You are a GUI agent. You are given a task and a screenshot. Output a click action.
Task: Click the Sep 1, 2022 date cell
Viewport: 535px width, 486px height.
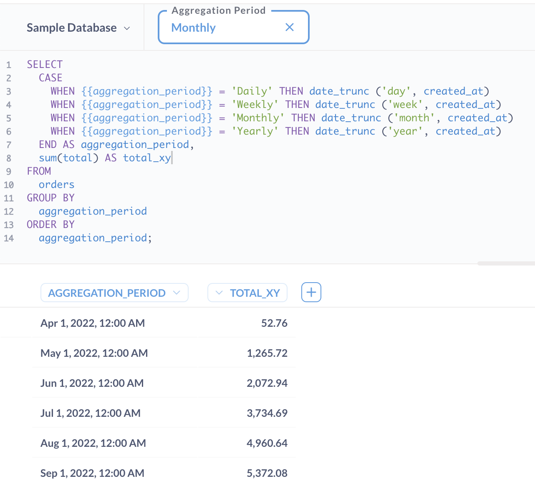pyautogui.click(x=92, y=473)
